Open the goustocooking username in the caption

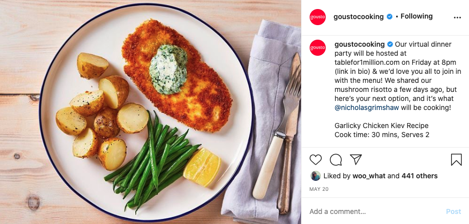coord(359,44)
